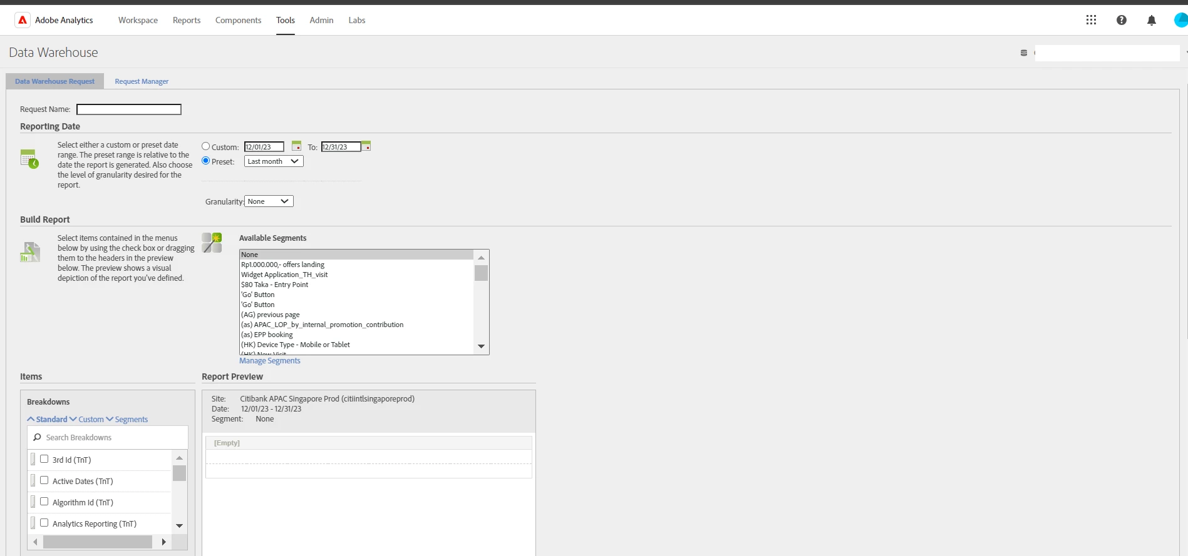Open the Last month preset dropdown
Screen dimensions: 1188x556
(274, 161)
